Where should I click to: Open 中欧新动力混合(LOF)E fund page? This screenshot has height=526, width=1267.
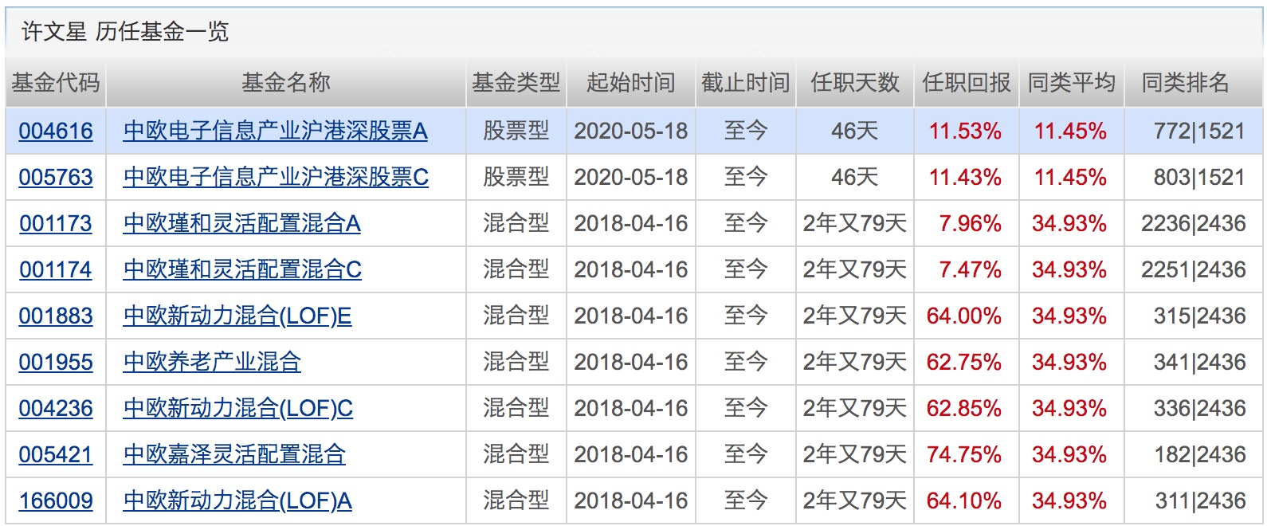click(x=237, y=316)
